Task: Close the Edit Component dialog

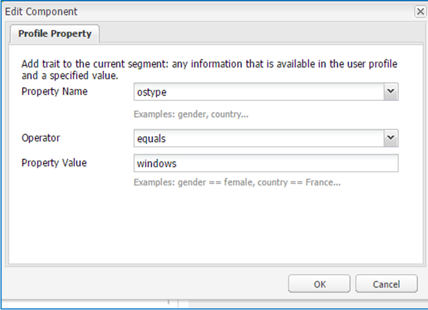Action: tap(420, 11)
